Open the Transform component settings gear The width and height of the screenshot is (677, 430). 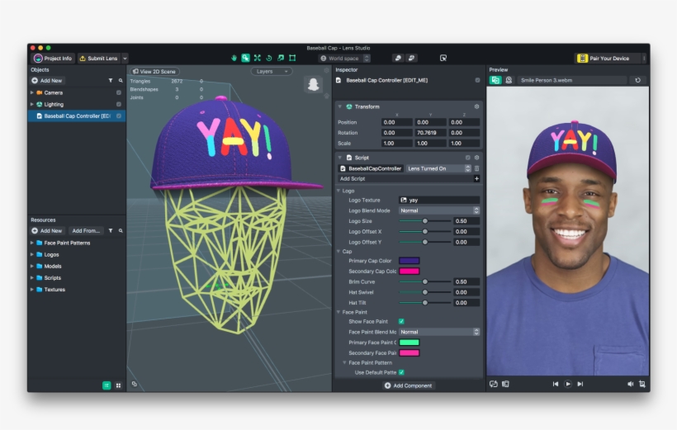click(x=476, y=106)
